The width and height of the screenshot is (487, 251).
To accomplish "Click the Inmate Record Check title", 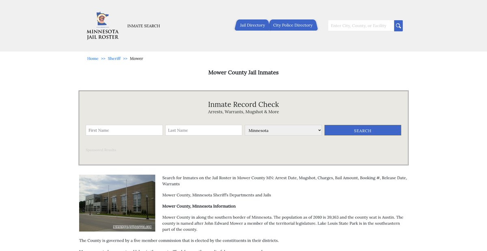I will (x=243, y=104).
